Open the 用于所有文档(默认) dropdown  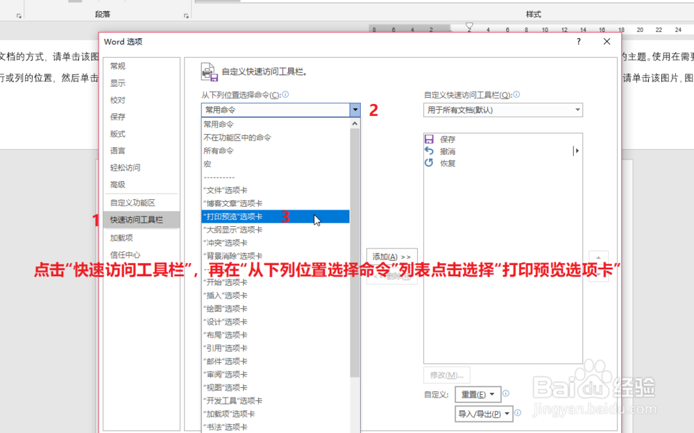(502, 110)
